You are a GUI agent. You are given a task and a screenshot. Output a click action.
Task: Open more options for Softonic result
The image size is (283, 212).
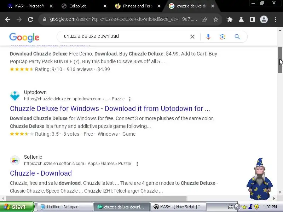[x=137, y=164]
